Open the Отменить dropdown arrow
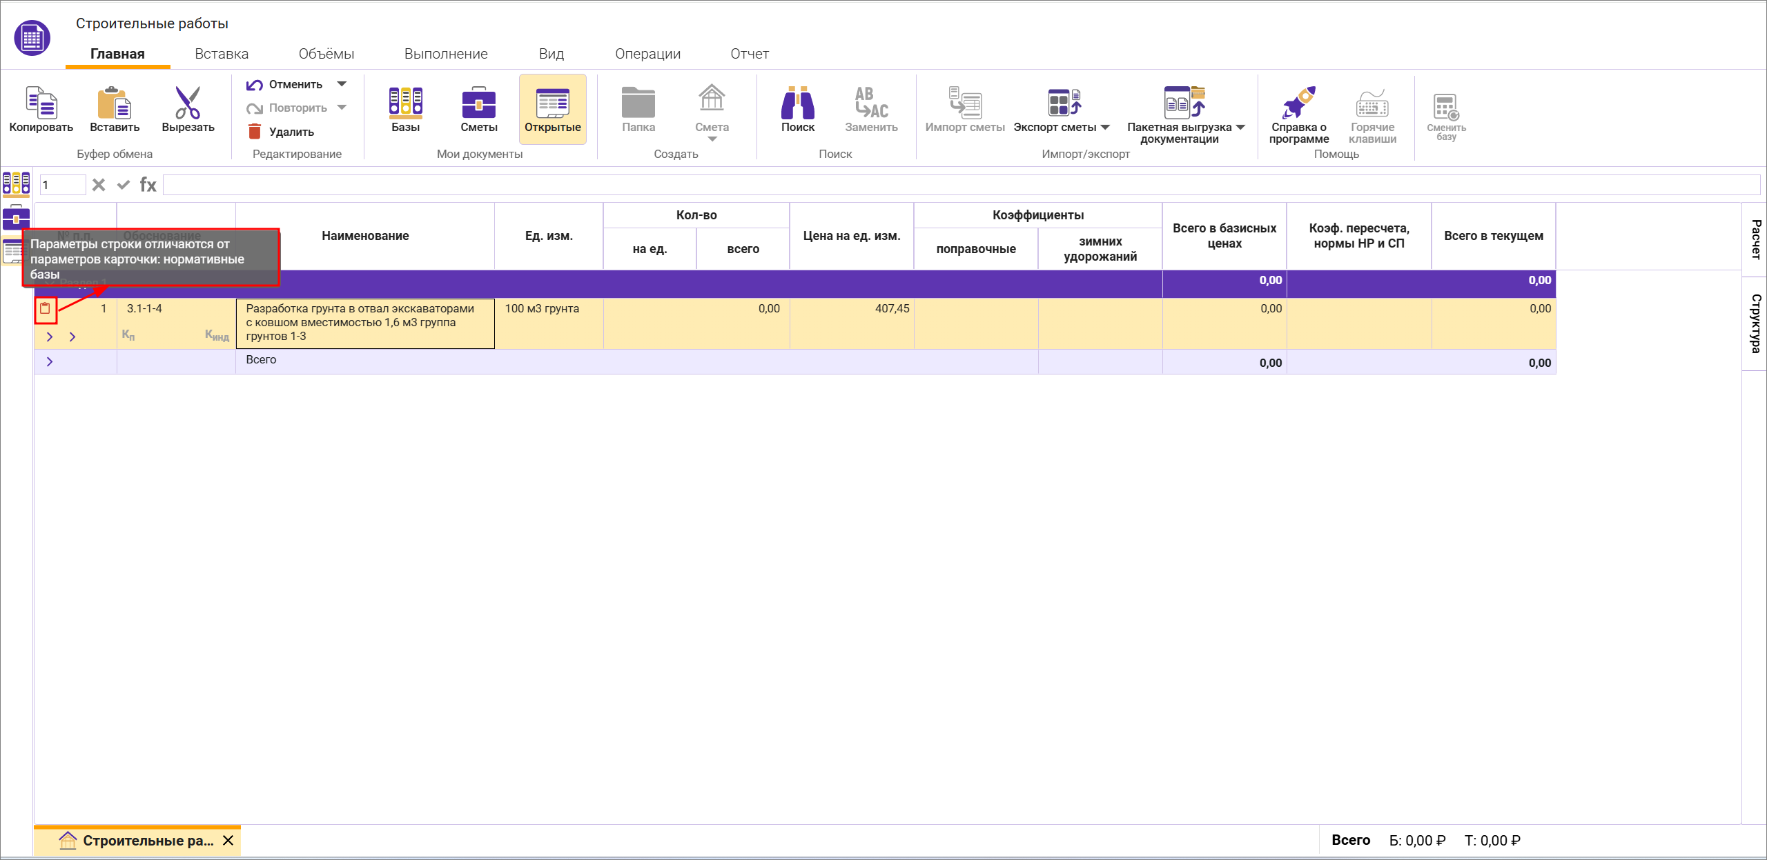The height and width of the screenshot is (860, 1767). (342, 84)
